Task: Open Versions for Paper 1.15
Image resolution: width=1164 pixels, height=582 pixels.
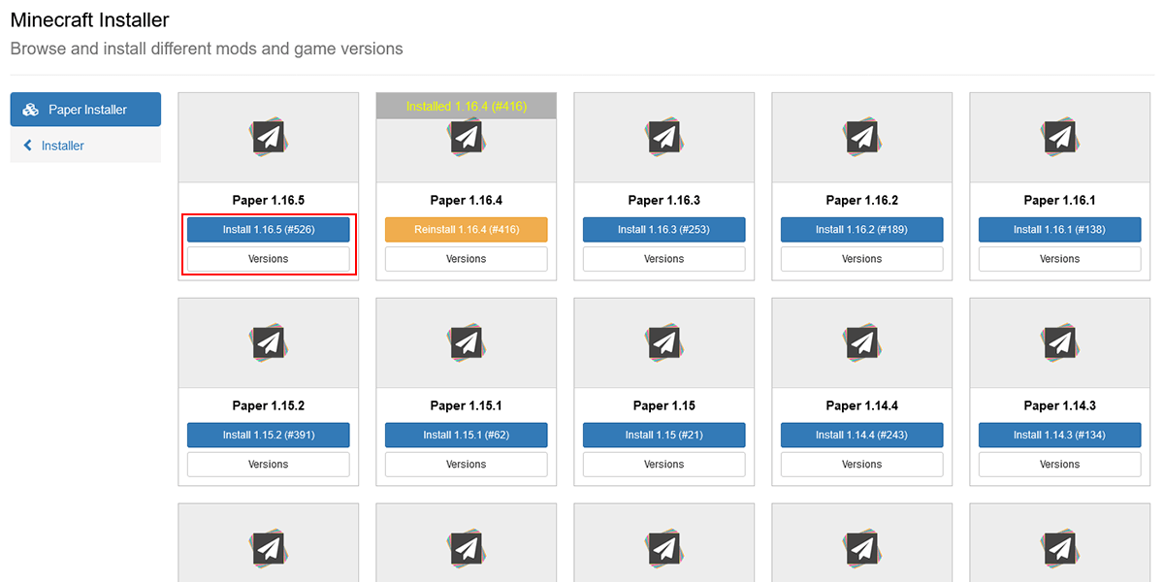Action: pyautogui.click(x=664, y=465)
